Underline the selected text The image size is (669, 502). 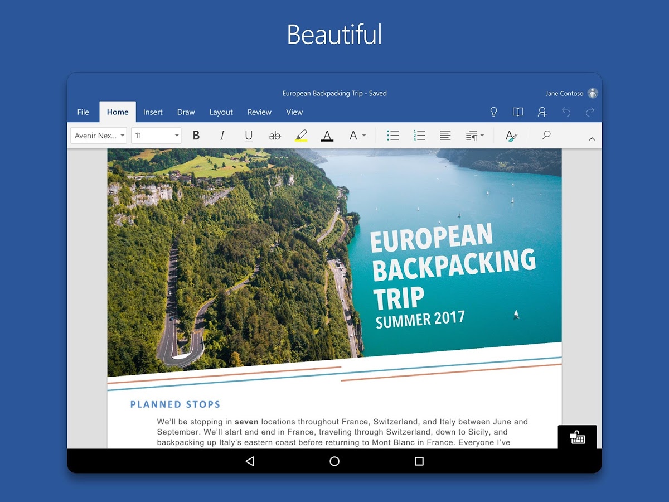(x=248, y=135)
